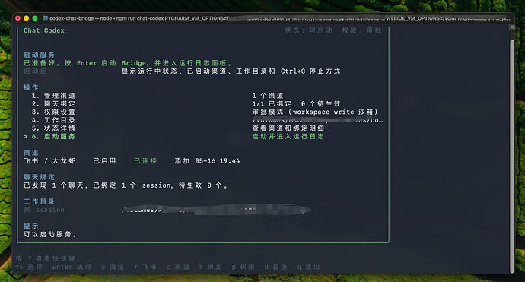This screenshot has height=282, width=525.
Task: Click the 权限: 审批 indicator in the header
Action: [361, 30]
